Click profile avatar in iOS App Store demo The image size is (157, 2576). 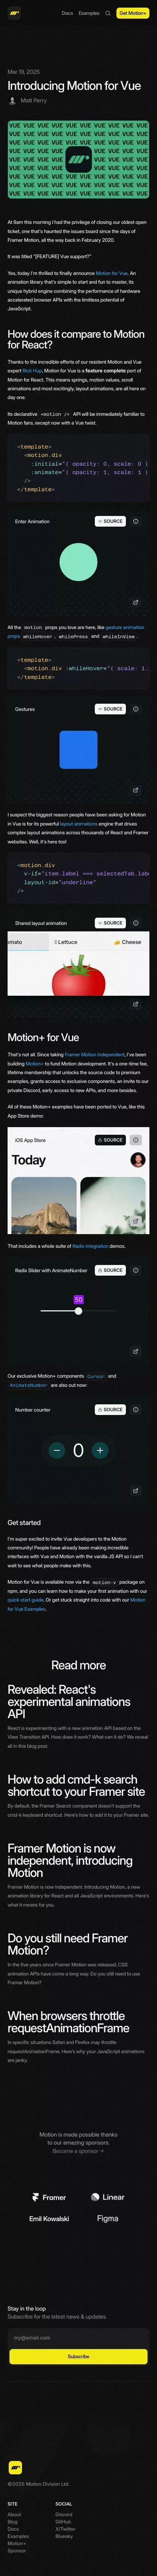click(138, 1160)
